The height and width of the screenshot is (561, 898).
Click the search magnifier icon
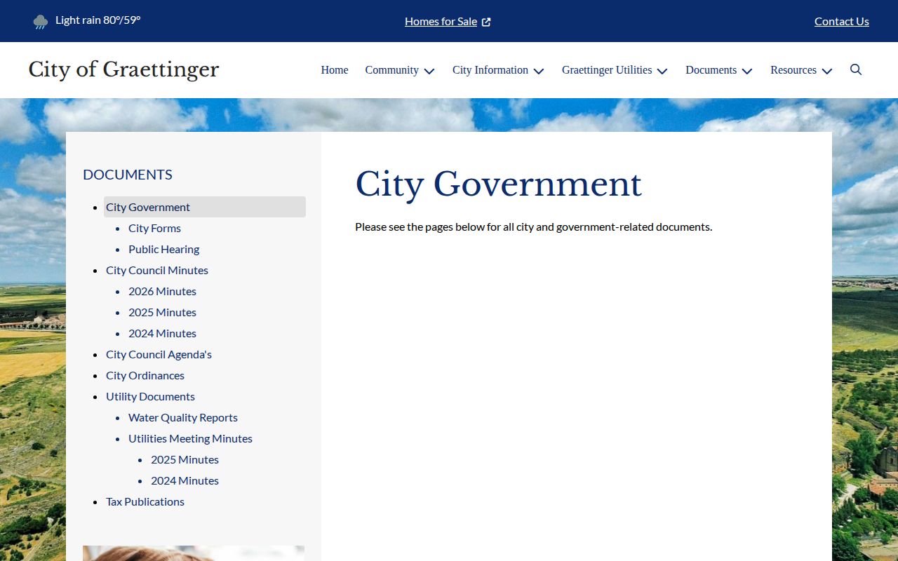[856, 69]
